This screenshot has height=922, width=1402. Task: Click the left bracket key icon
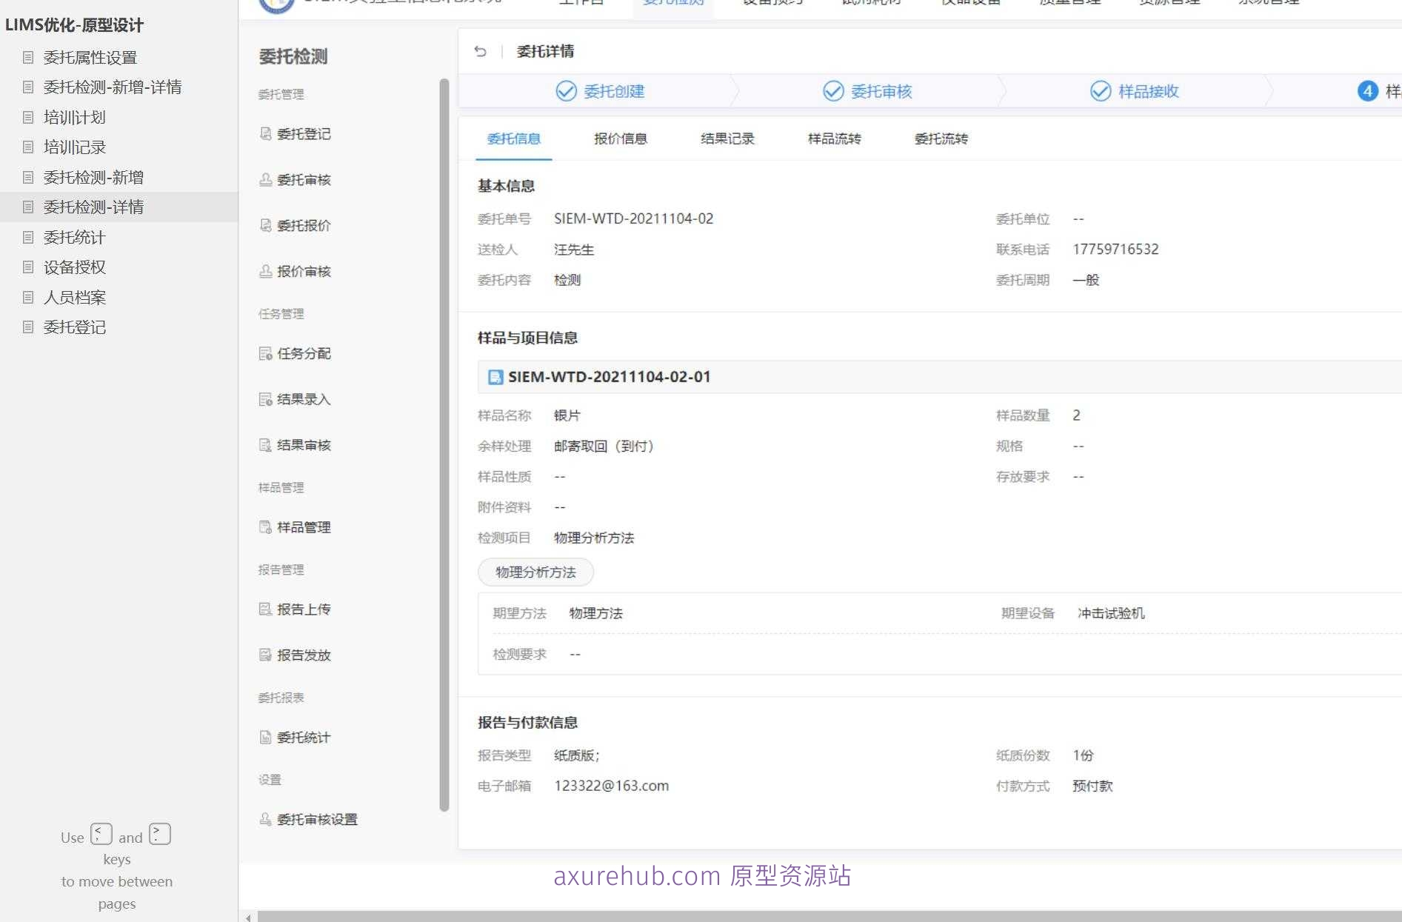click(101, 834)
